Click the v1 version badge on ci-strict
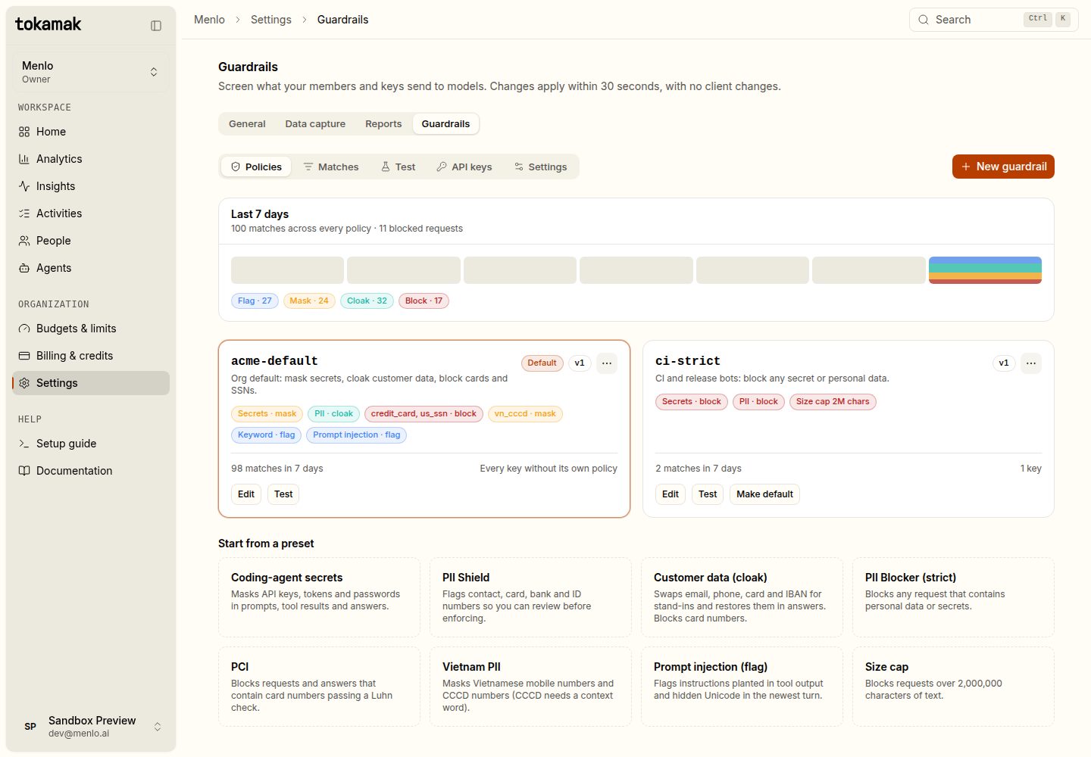The height and width of the screenshot is (757, 1091). pyautogui.click(x=1004, y=363)
